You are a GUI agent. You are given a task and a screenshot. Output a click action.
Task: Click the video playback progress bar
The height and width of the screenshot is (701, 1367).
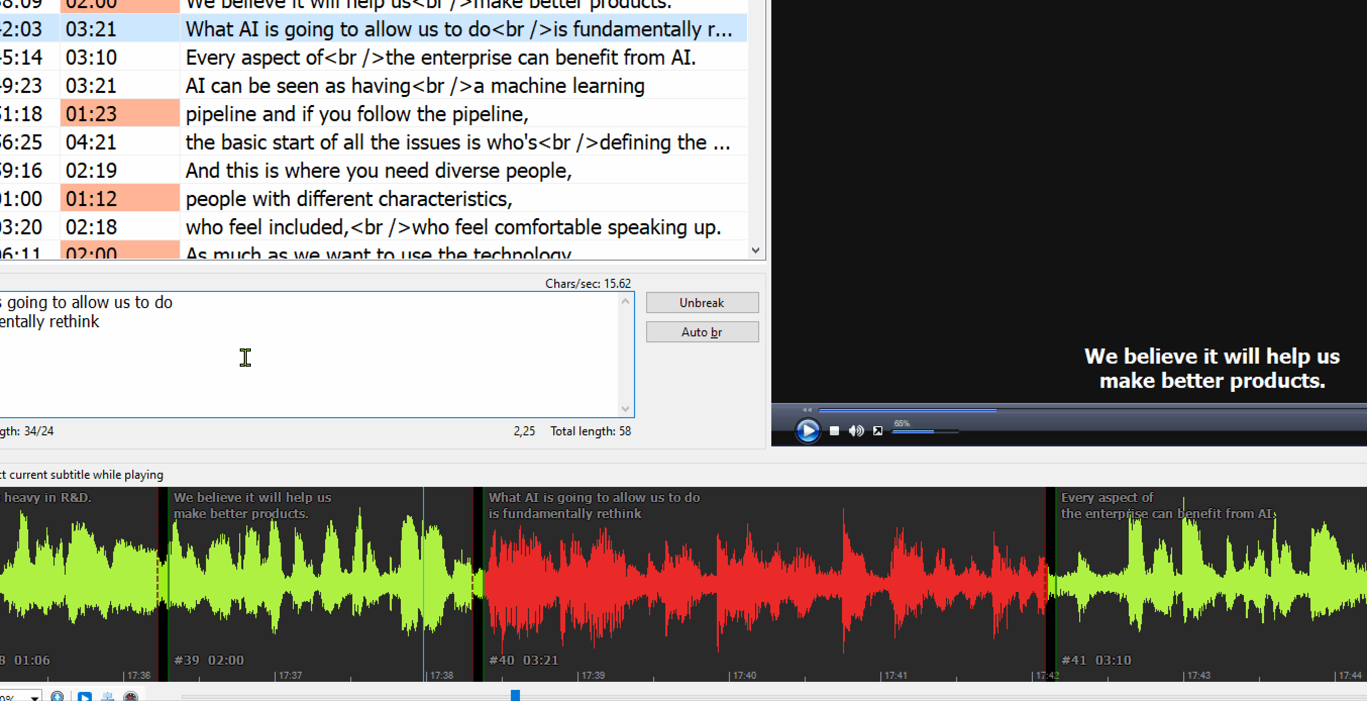coord(1061,410)
